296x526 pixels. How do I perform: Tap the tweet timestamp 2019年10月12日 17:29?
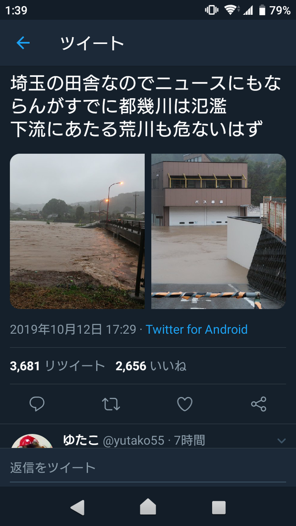pyautogui.click(x=73, y=329)
